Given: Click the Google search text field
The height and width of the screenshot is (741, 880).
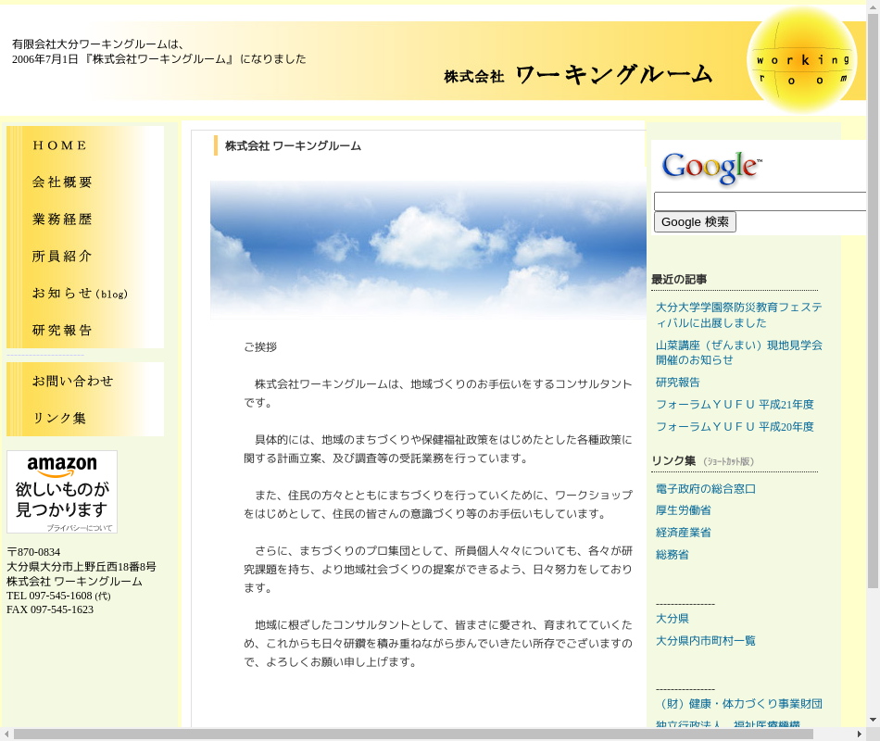Looking at the screenshot, I should (x=760, y=202).
